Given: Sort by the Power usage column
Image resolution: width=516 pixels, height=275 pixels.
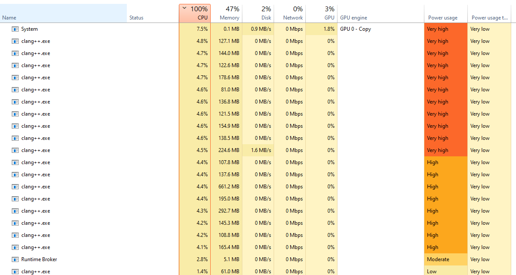Looking at the screenshot, I should (443, 18).
